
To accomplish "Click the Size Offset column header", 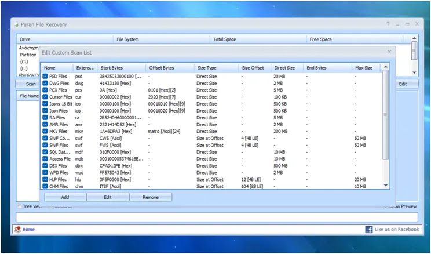I will point(255,68).
